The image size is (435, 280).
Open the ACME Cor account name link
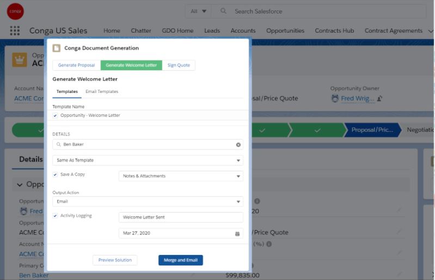(x=29, y=98)
